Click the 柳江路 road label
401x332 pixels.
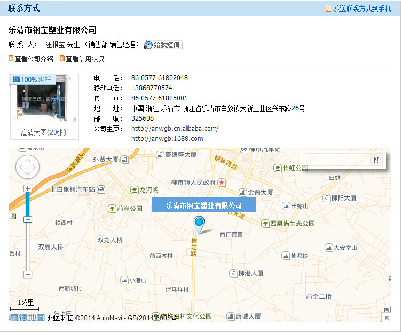tap(194, 247)
